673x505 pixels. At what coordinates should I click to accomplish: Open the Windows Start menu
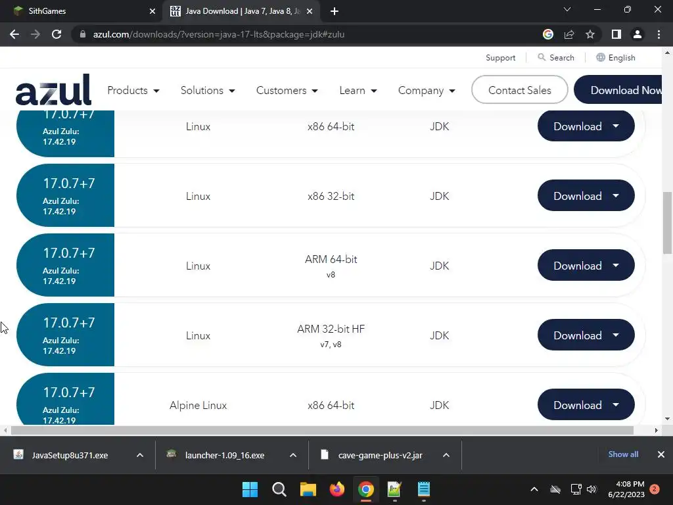click(x=250, y=489)
